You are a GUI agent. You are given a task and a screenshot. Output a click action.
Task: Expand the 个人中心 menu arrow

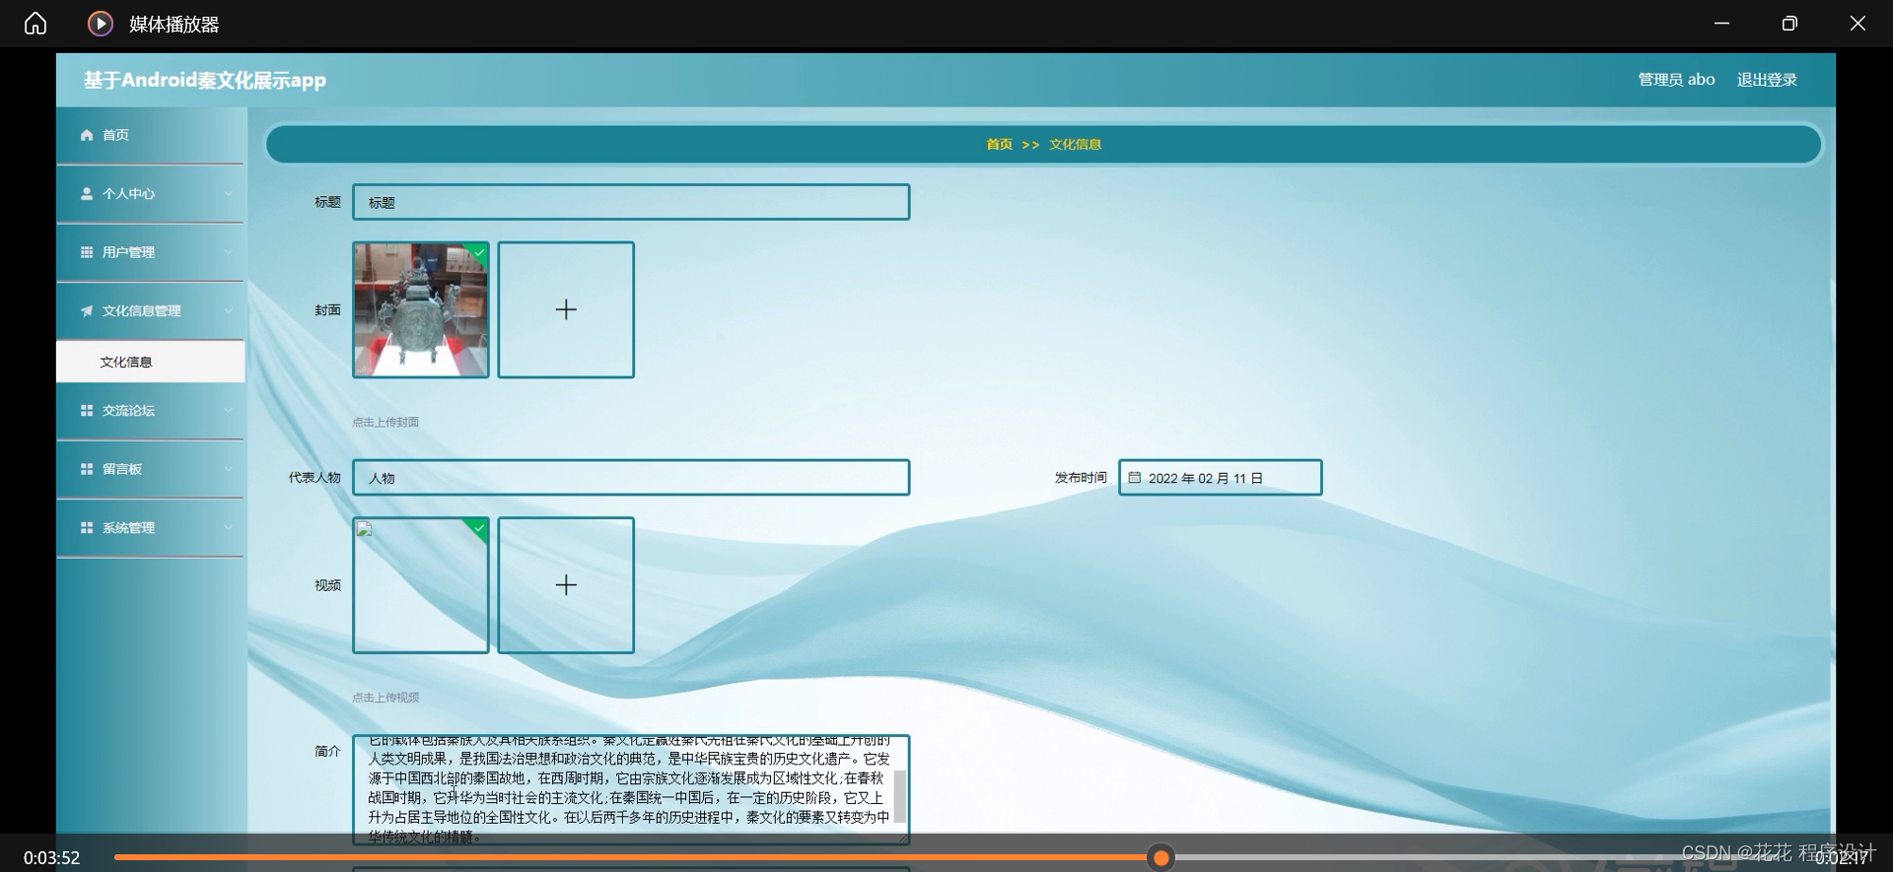(228, 194)
